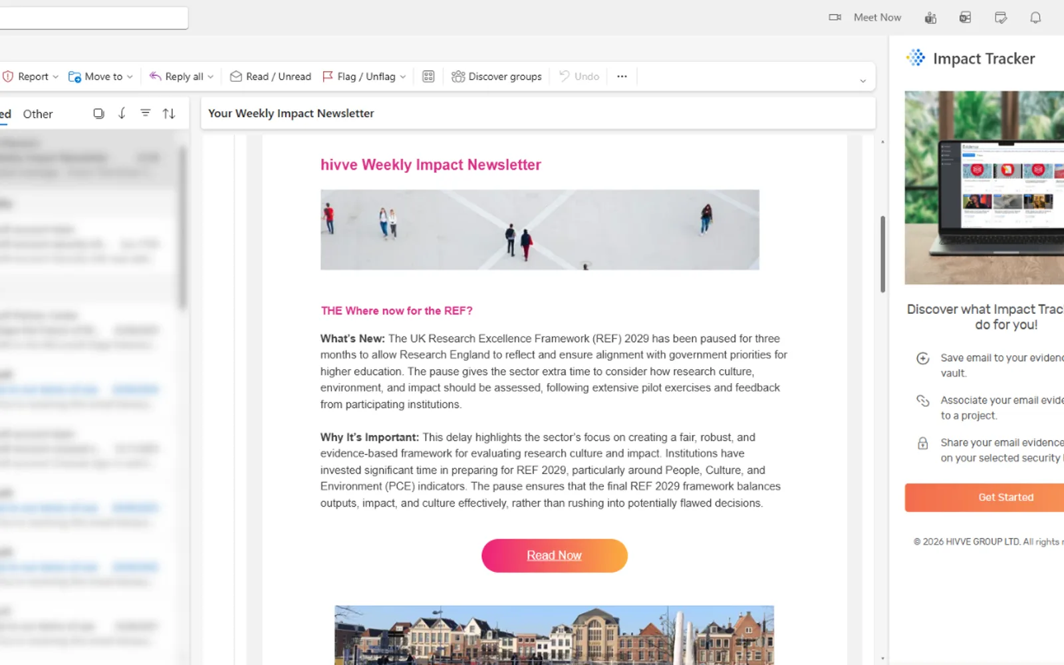The height and width of the screenshot is (665, 1064).
Task: Open the Teams icon in the top bar
Action: click(930, 18)
